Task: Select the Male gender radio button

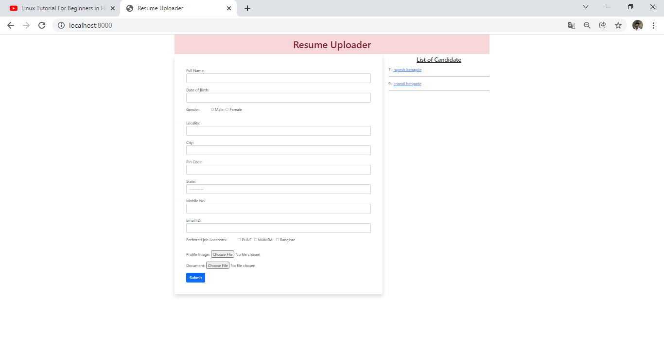Action: point(212,109)
